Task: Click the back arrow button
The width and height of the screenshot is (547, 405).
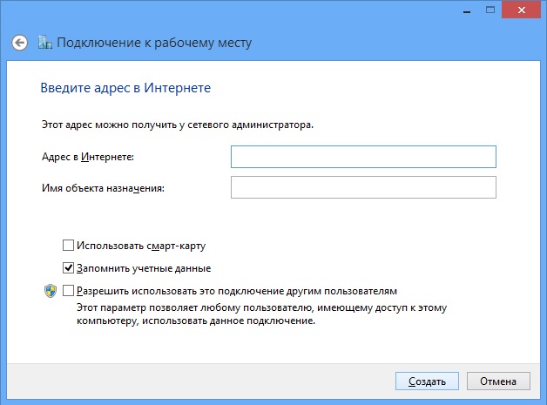Action: [20, 43]
